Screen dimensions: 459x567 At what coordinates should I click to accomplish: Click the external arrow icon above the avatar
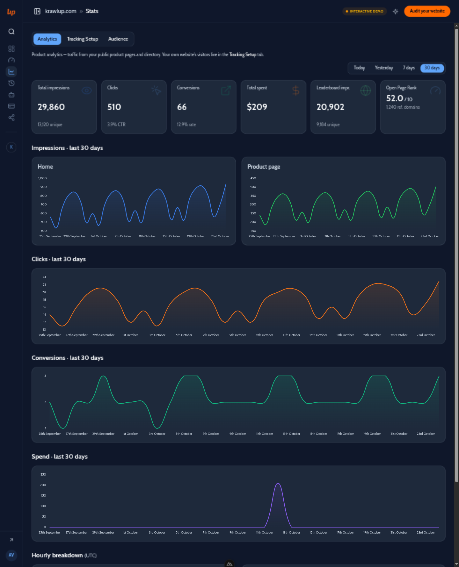click(x=11, y=540)
